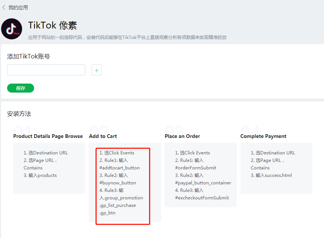Click the '#addtocart_button' rule text
The width and height of the screenshot is (324, 238).
point(119,168)
